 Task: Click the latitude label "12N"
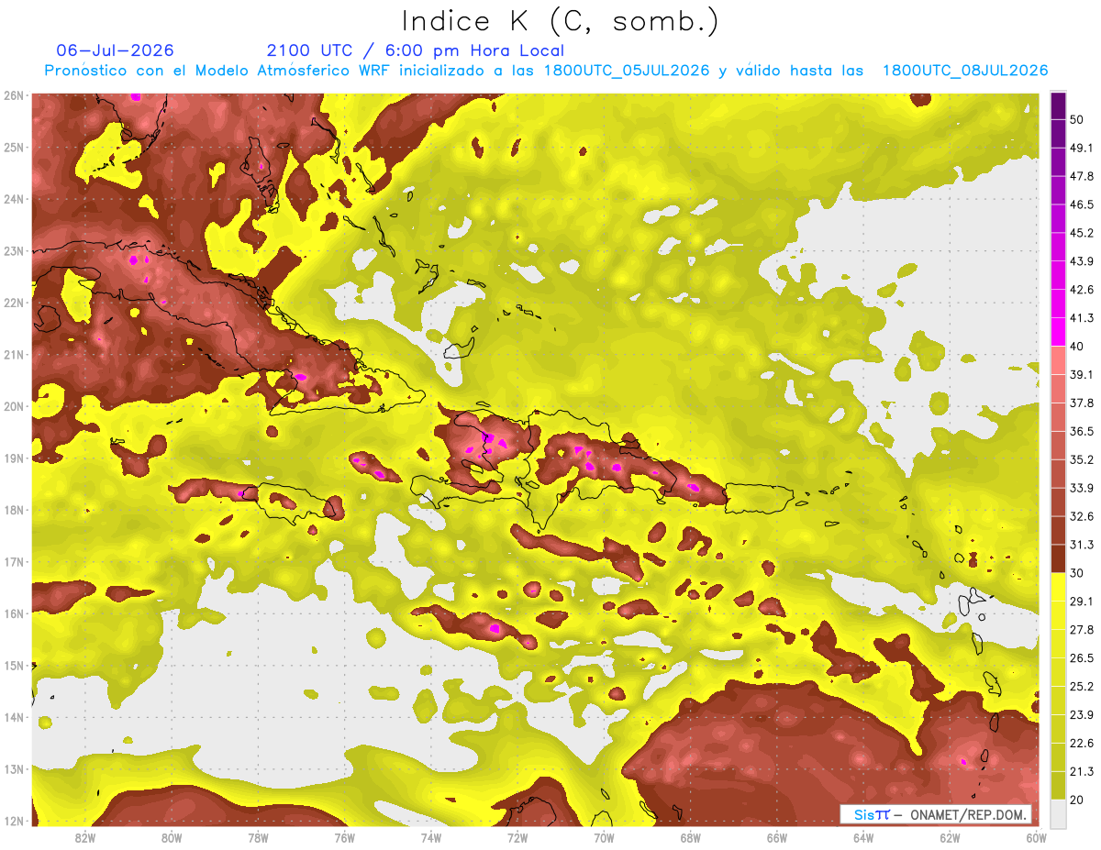pyautogui.click(x=14, y=821)
